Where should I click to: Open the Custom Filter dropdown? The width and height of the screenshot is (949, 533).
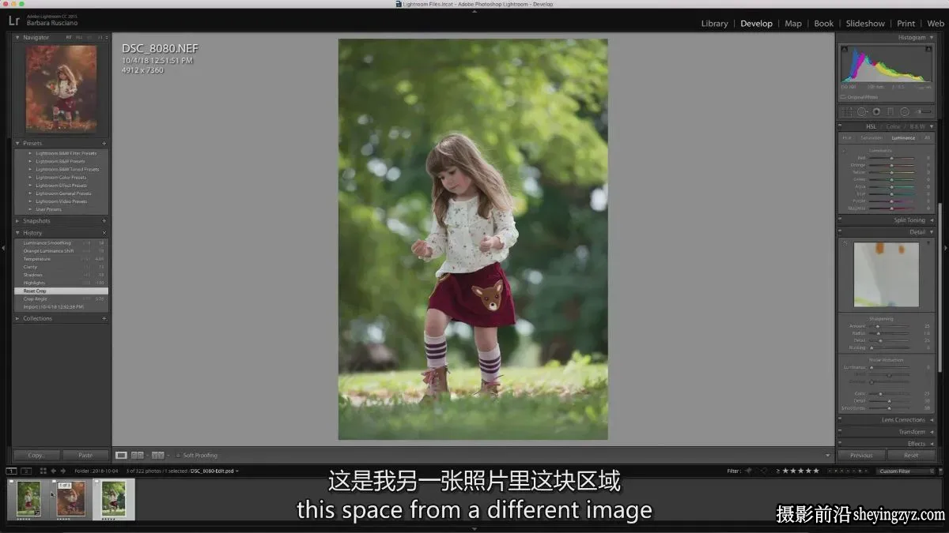pyautogui.click(x=906, y=471)
